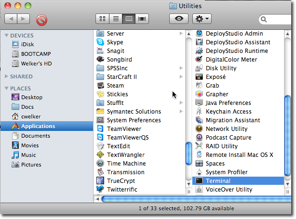This screenshot has height=219, width=296.
Task: Switch to list view
Action: (116, 19)
